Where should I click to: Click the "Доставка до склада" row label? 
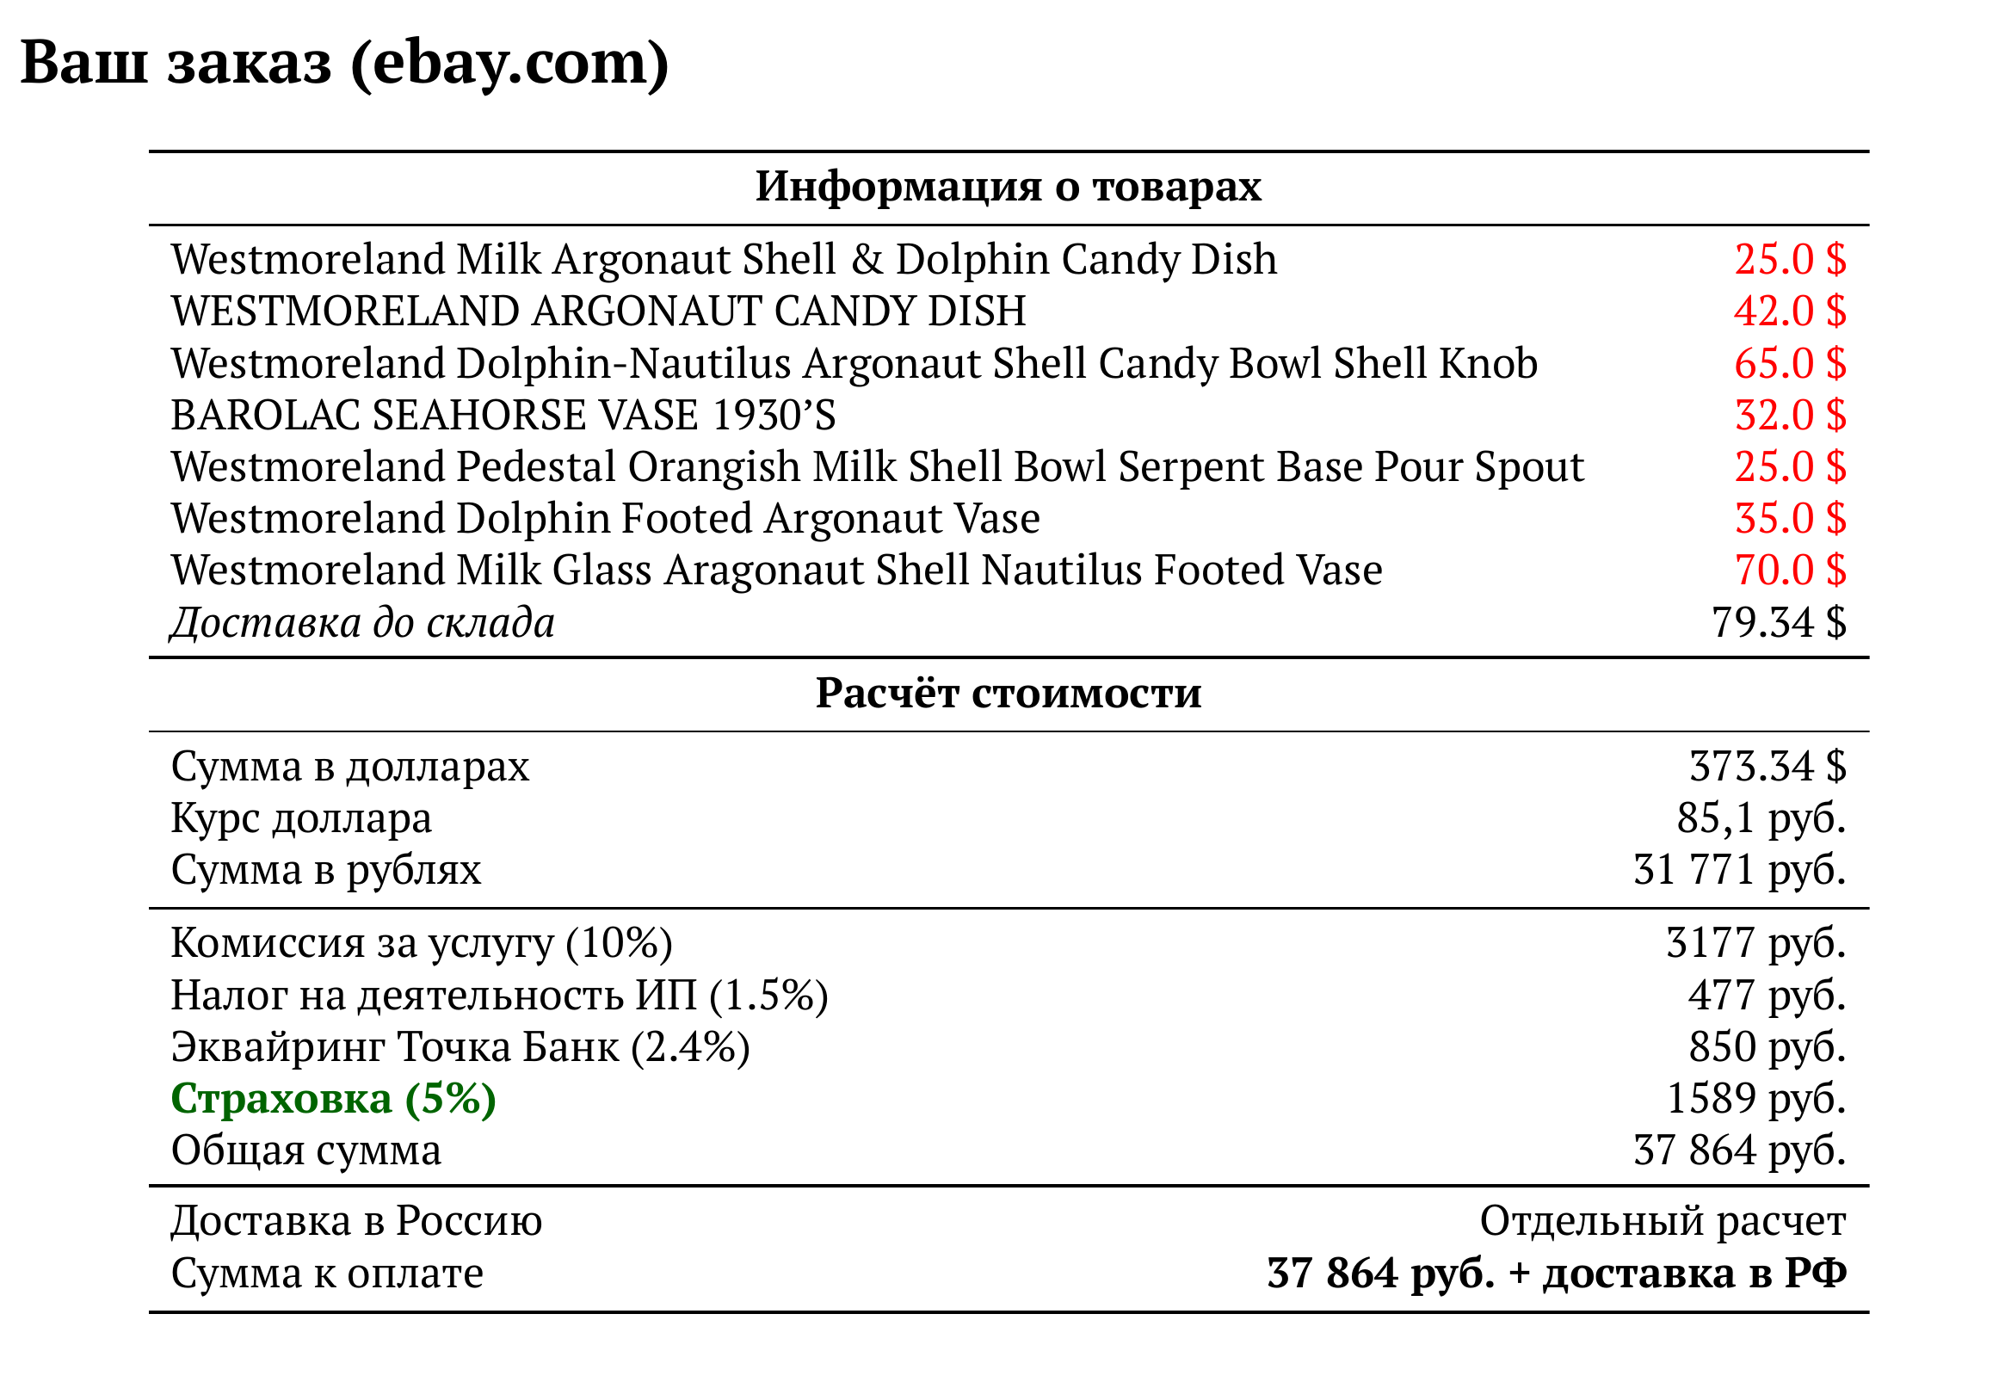362,623
